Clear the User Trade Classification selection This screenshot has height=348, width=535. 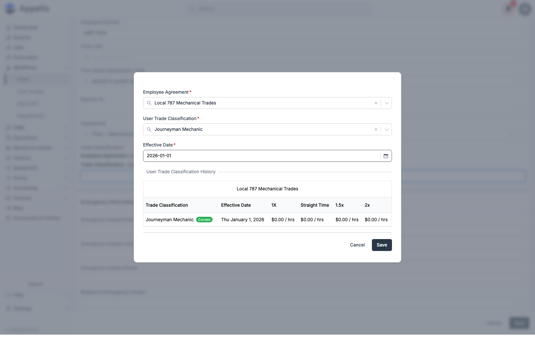pyautogui.click(x=376, y=129)
